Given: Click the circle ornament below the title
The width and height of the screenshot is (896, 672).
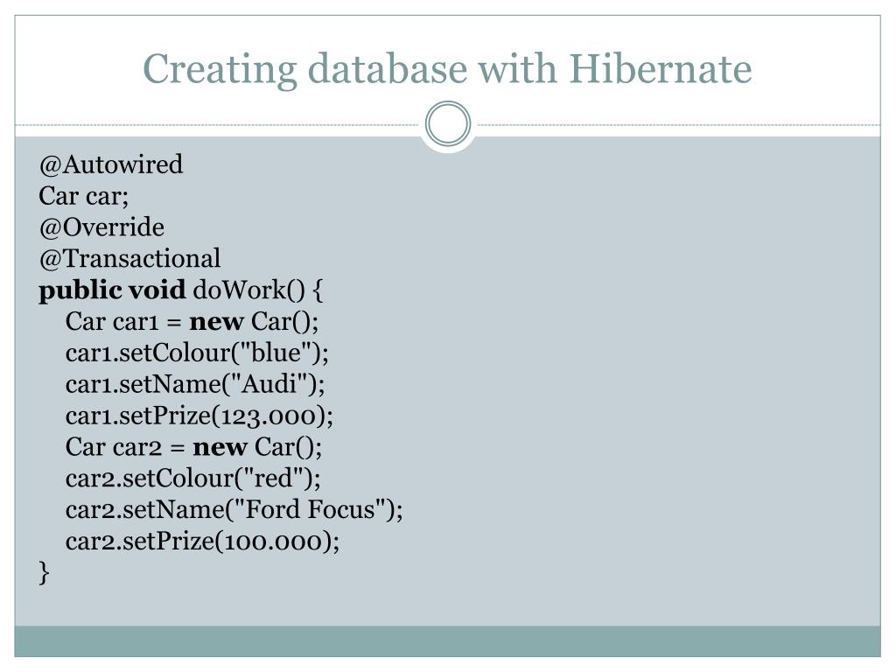Looking at the screenshot, I should (448, 123).
